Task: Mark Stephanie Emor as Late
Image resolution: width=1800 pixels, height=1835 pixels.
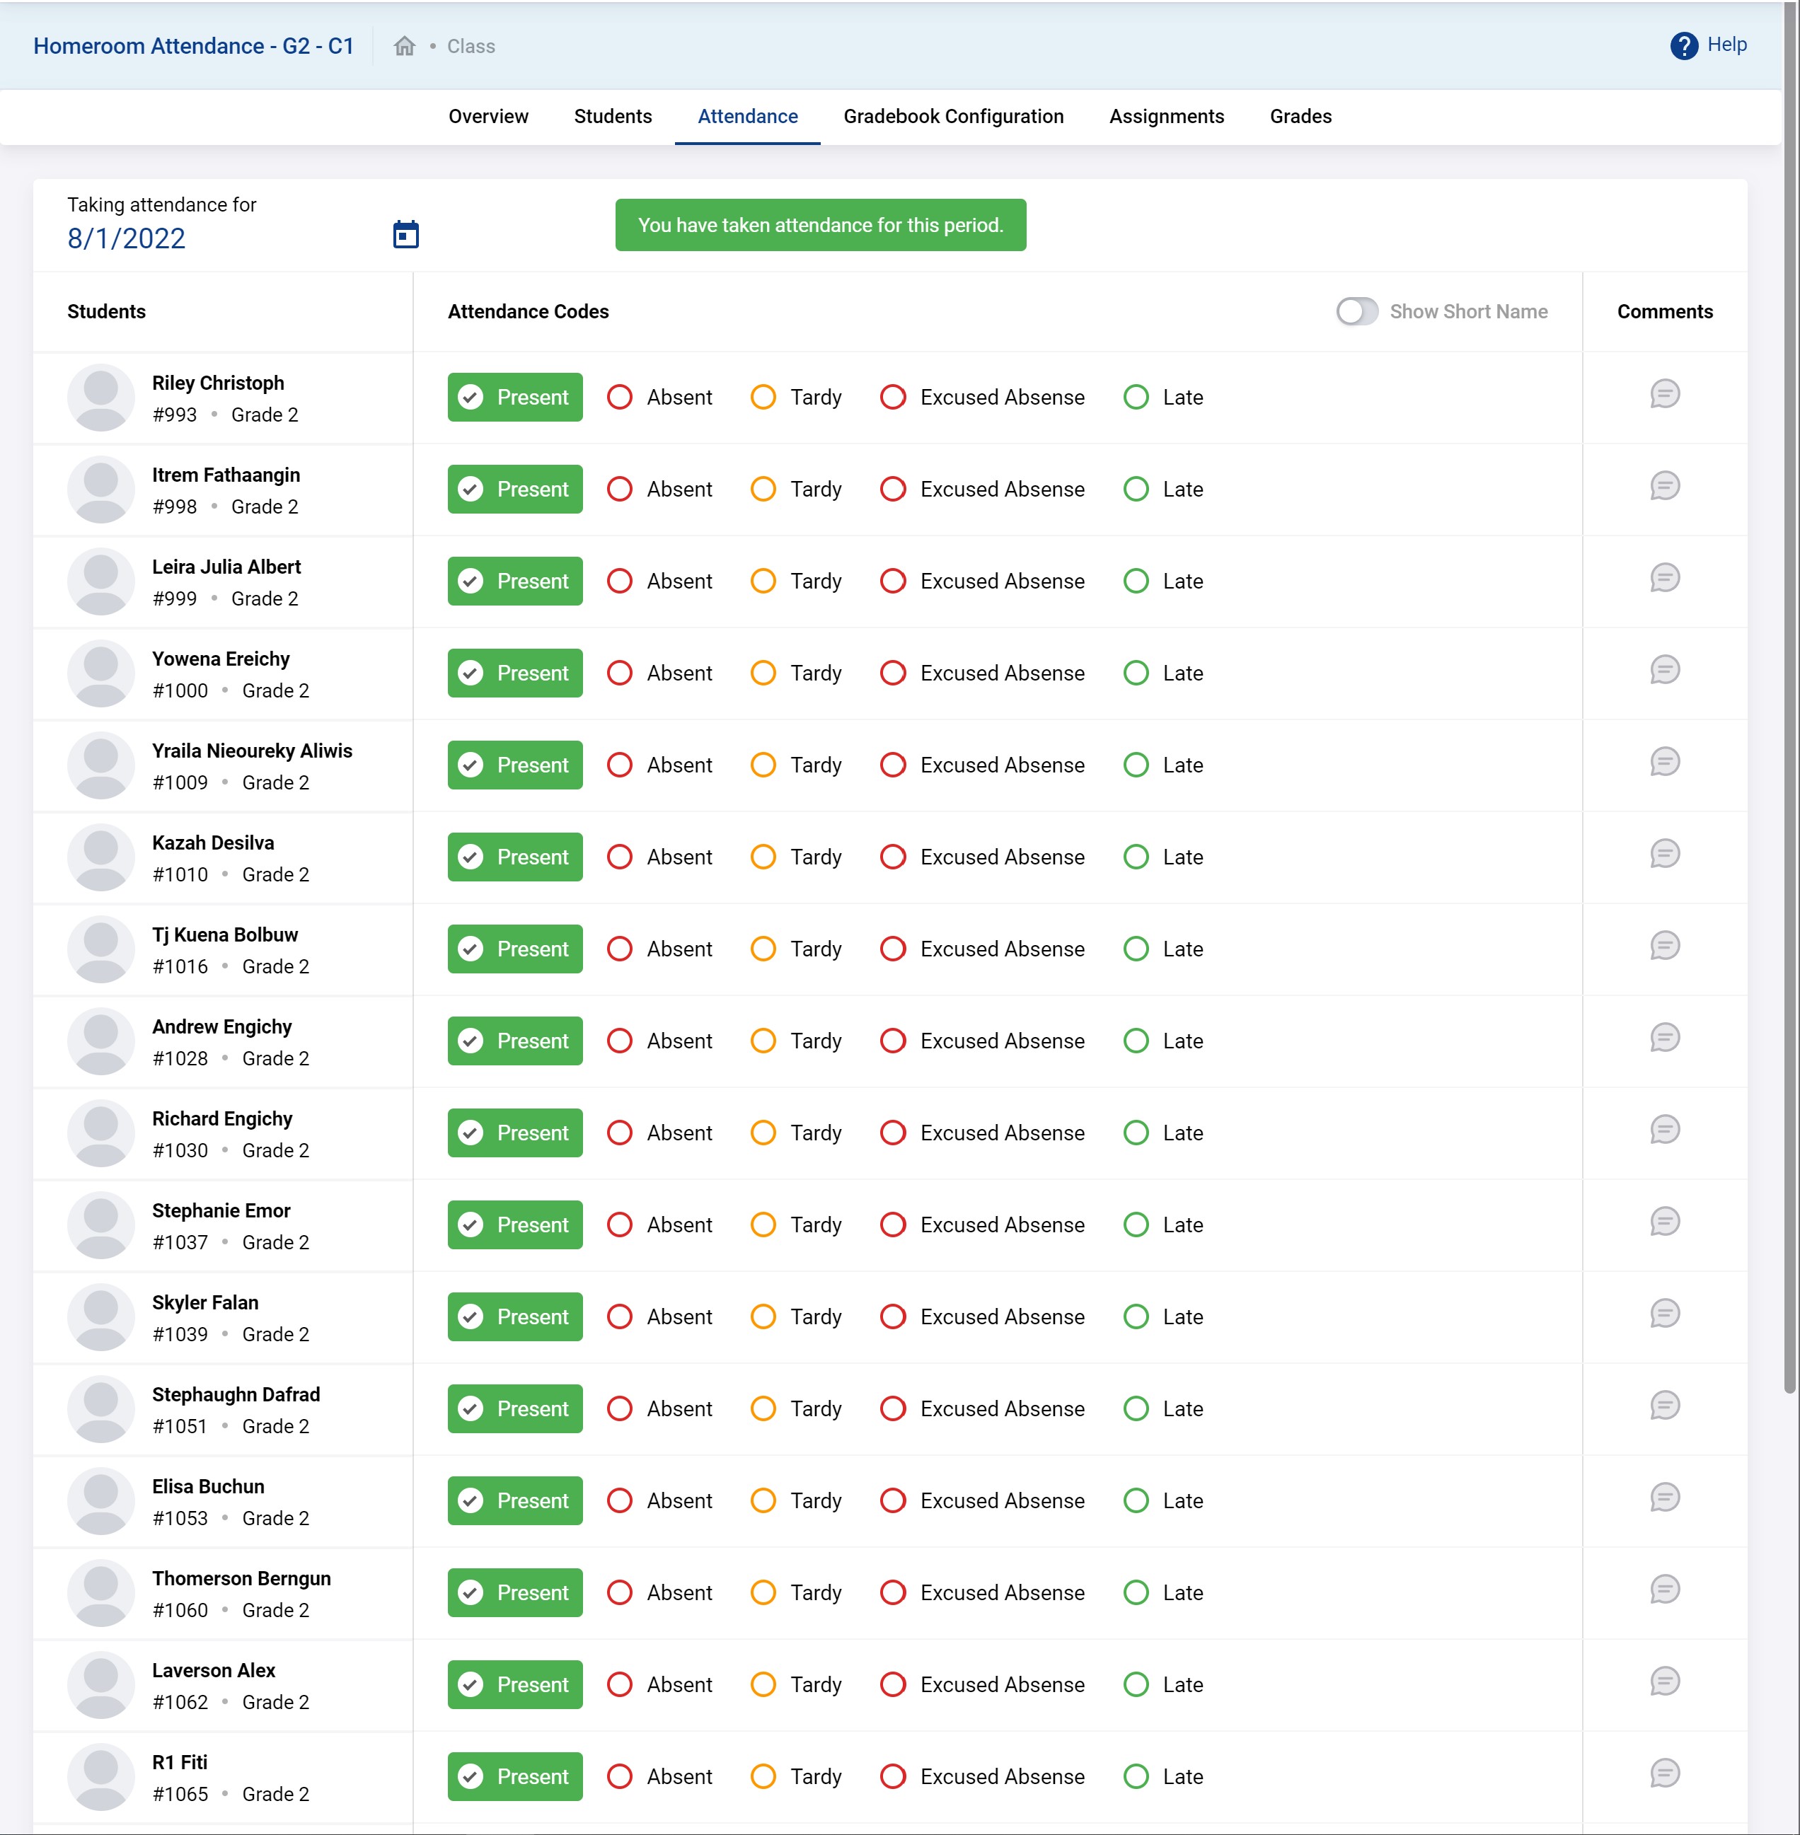Action: [x=1136, y=1225]
